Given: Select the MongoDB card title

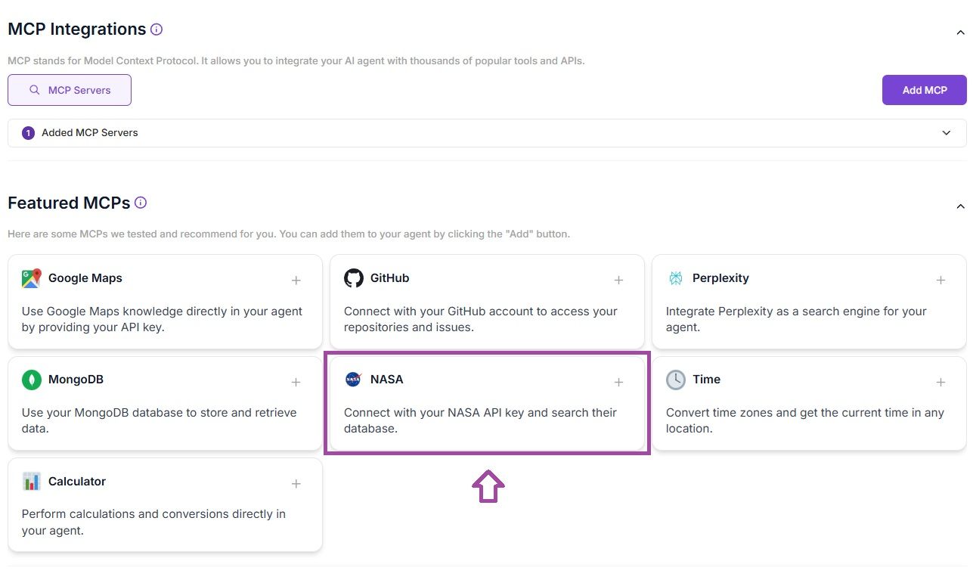Looking at the screenshot, I should [x=76, y=380].
